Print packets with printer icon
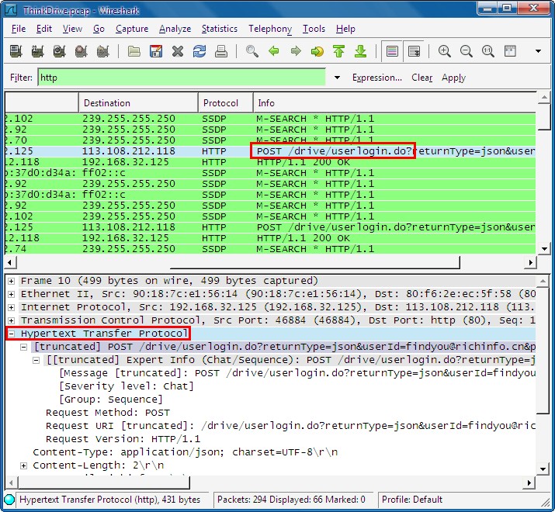Image resolution: width=555 pixels, height=512 pixels. [x=221, y=51]
